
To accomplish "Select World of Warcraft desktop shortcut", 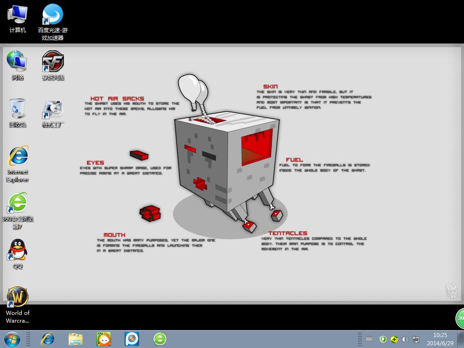I will click(x=18, y=305).
